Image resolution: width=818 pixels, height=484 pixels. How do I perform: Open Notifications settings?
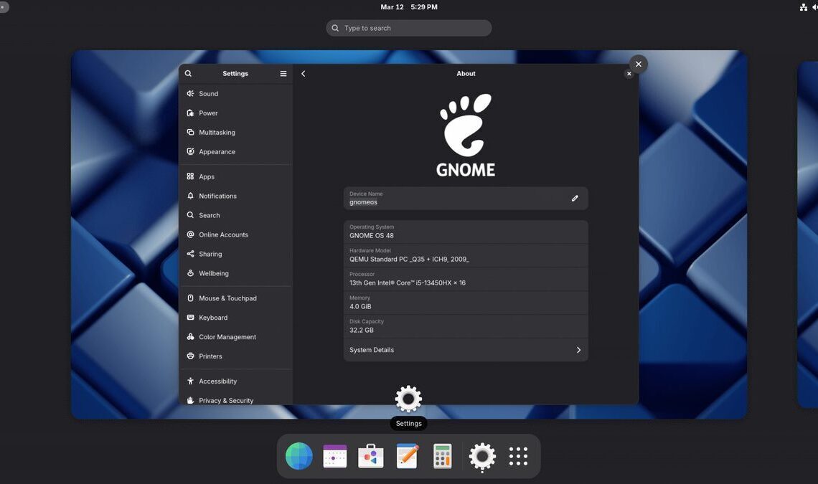click(x=235, y=196)
